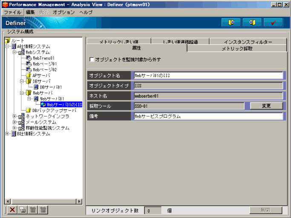Open the 編集 menu

coord(30,12)
